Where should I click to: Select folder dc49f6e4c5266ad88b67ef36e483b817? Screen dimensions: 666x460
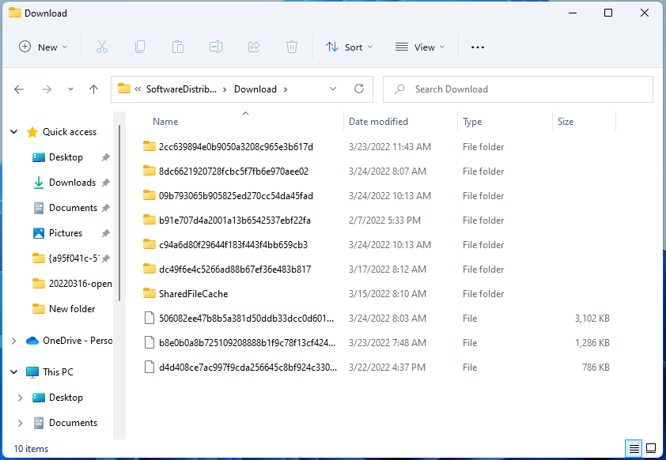click(x=235, y=270)
